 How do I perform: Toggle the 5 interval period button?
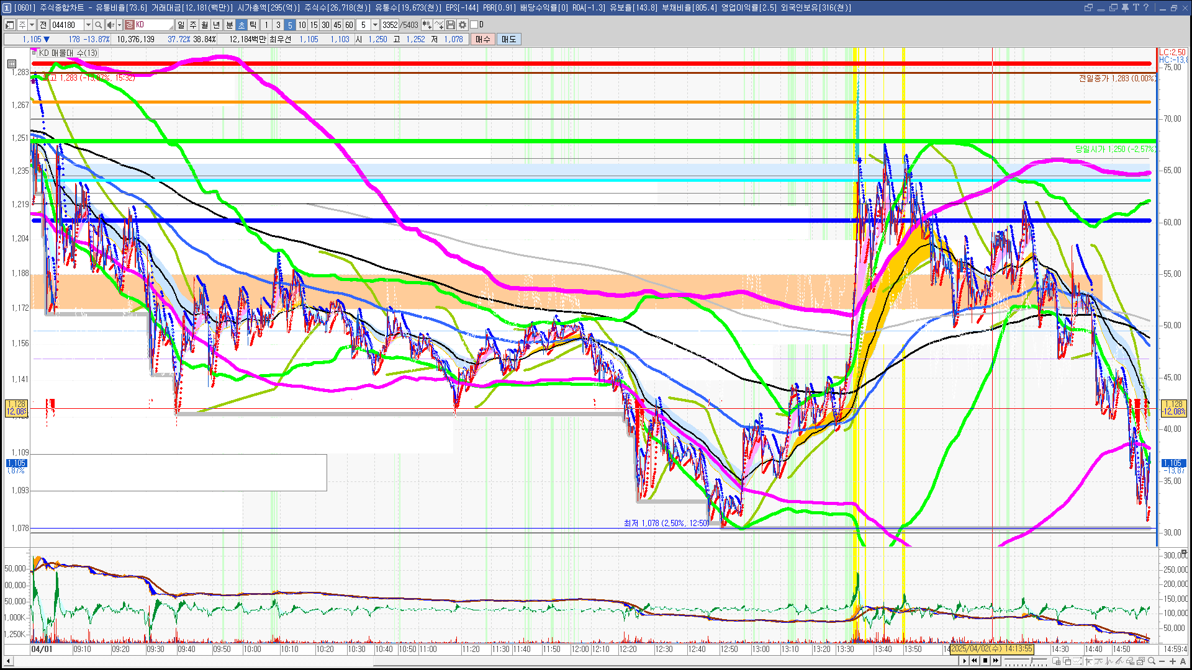point(289,25)
